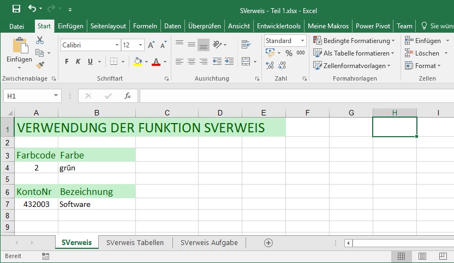Viewport: 454px width, 263px height.
Task: Click the insert function fx icon
Action: click(128, 96)
